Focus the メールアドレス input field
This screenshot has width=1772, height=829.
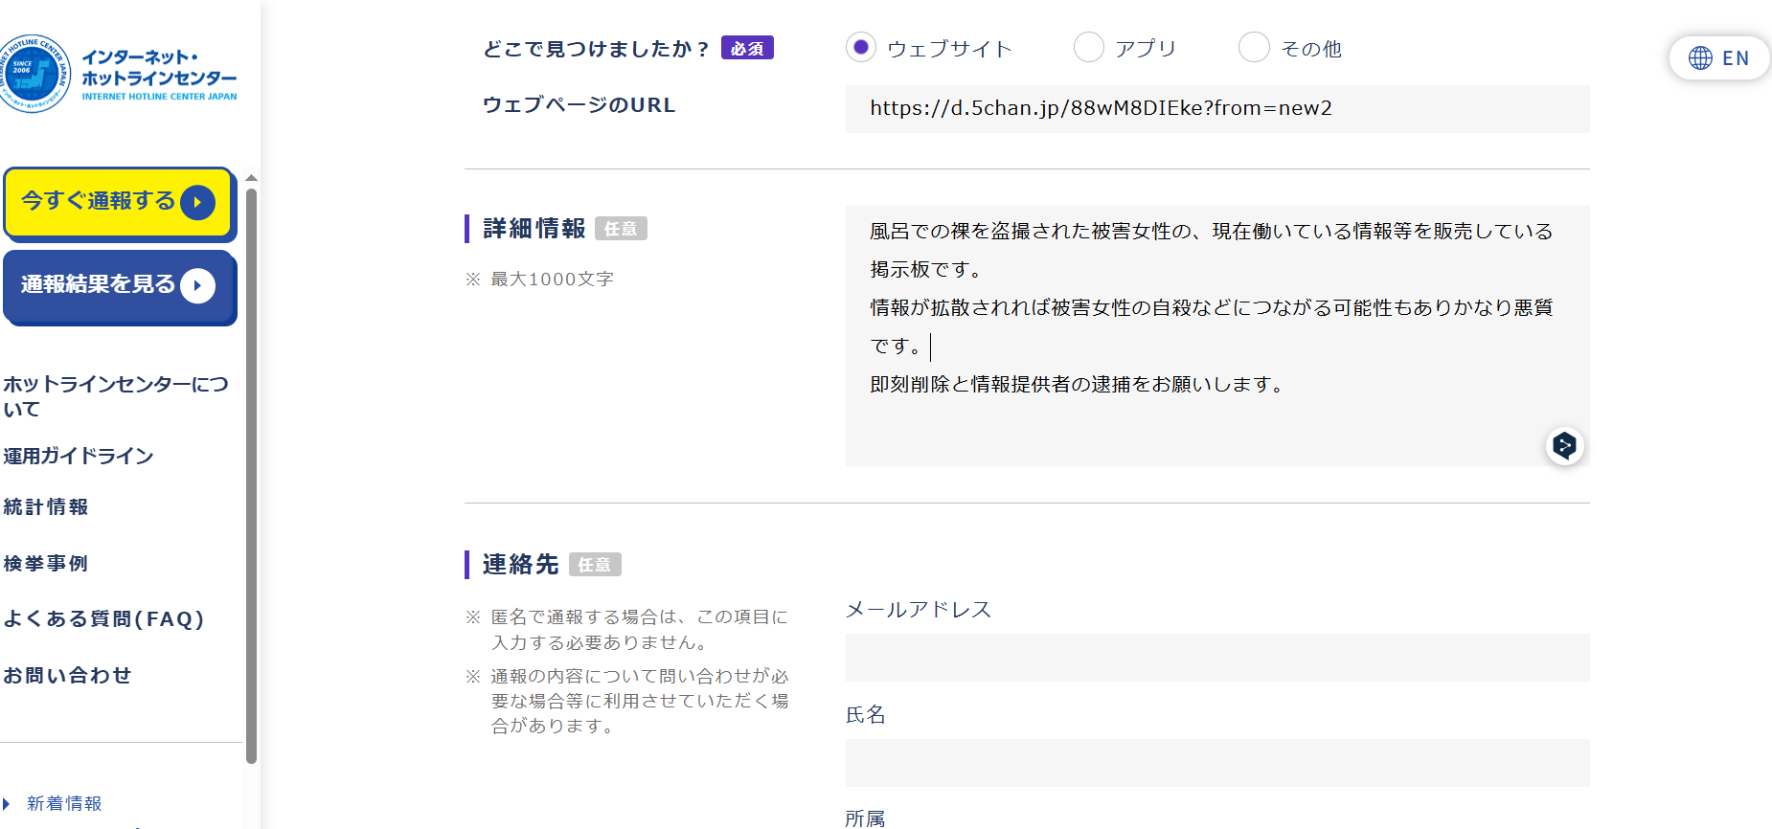point(1216,658)
